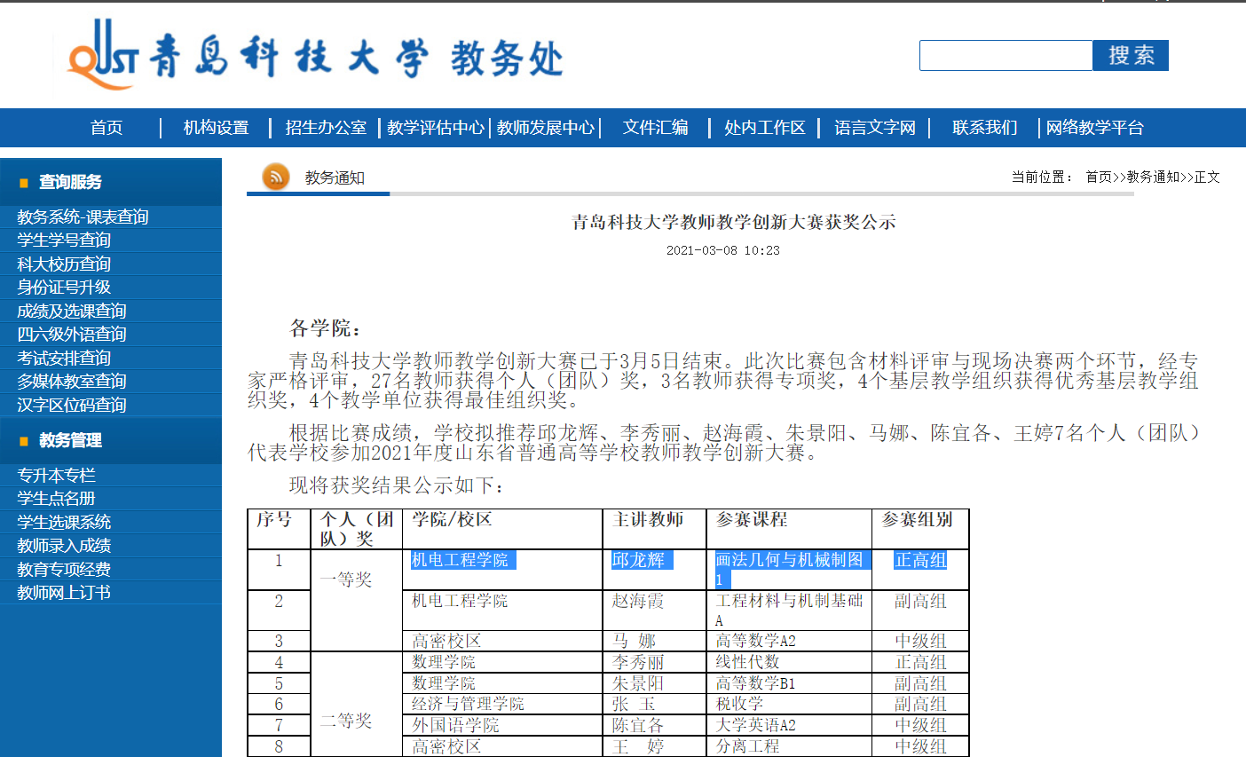Open 专升本专栏 sidebar link
Screen dimensions: 1246x757
click(56, 476)
